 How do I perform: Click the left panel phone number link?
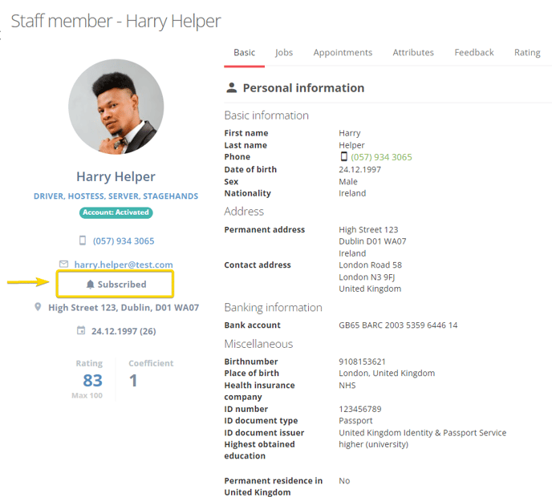pos(124,240)
